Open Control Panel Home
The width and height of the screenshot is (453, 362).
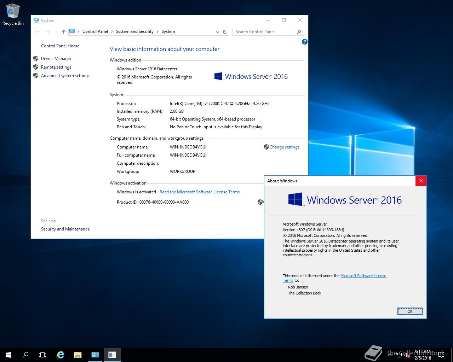pos(60,46)
